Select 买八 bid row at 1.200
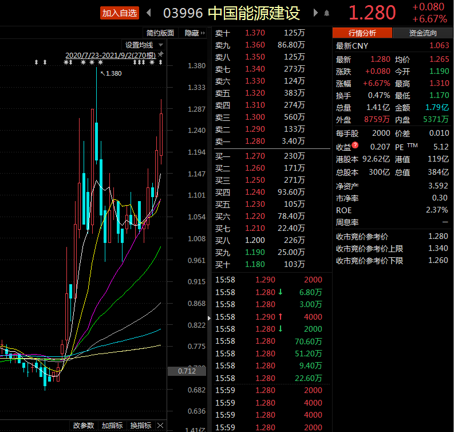This screenshot has width=454, height=432. (x=271, y=240)
